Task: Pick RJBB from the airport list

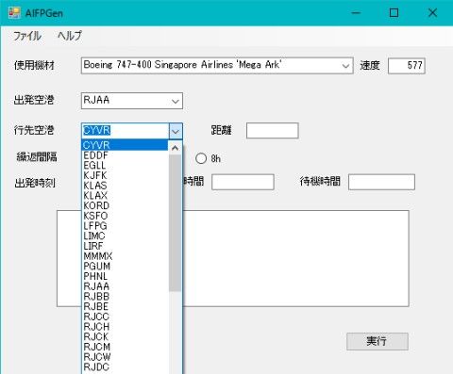Action: pos(125,297)
